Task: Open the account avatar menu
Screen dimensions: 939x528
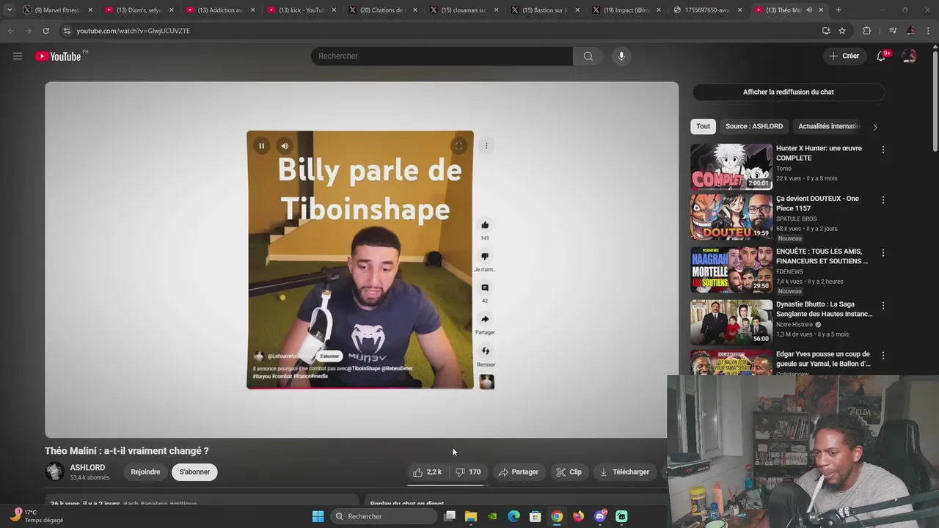Action: point(909,56)
